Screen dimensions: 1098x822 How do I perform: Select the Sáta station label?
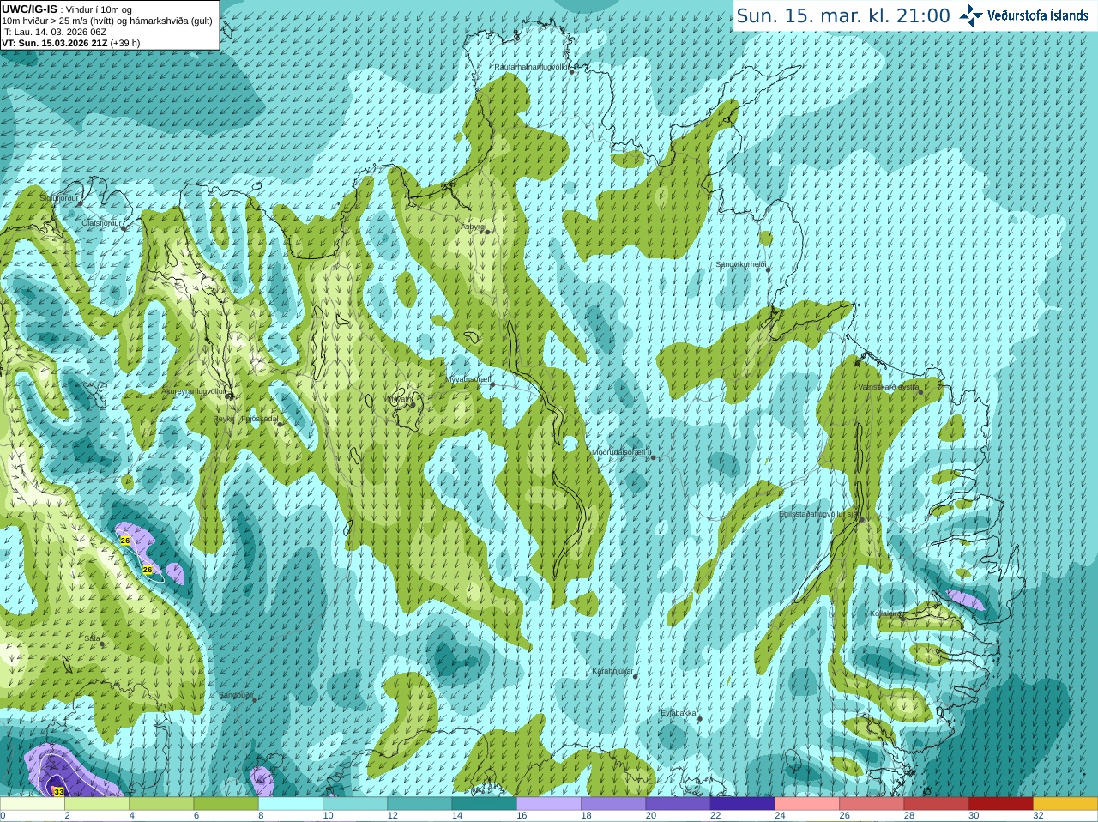[92, 638]
